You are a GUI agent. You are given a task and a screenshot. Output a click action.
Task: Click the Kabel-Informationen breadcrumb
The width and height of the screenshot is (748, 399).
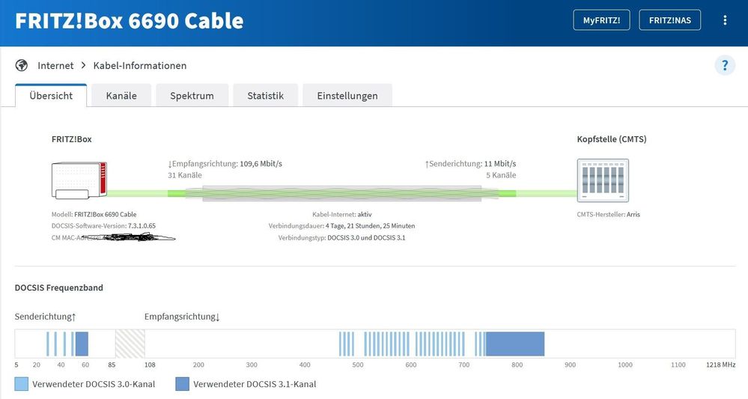coord(140,66)
